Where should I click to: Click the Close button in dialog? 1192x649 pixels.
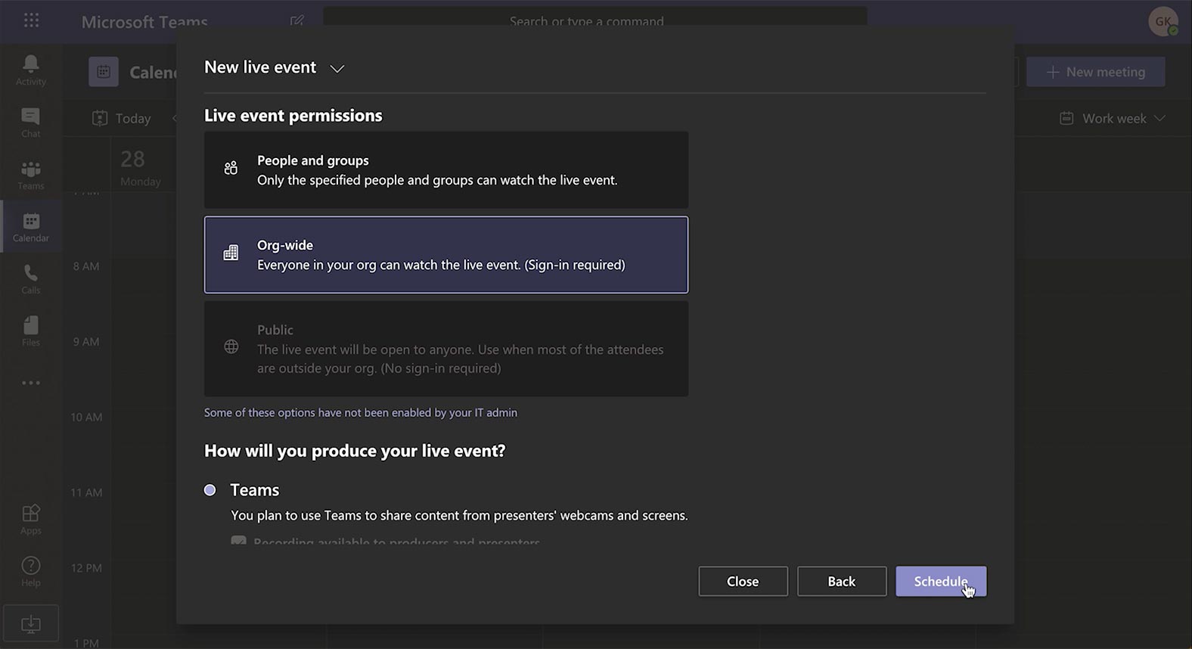pyautogui.click(x=743, y=581)
